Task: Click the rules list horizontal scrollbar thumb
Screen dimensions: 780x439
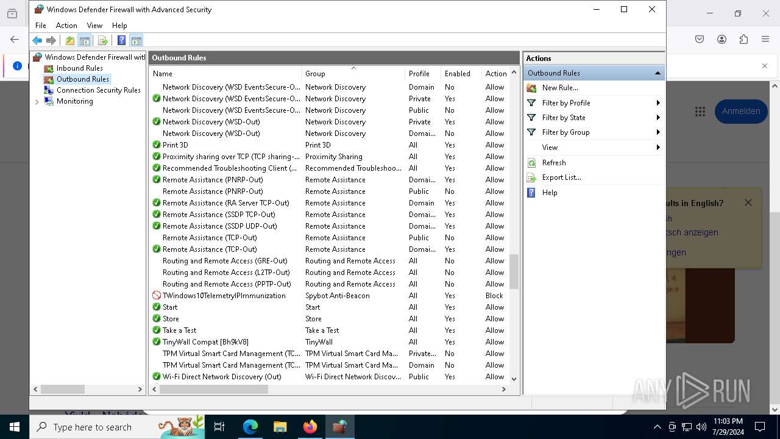Action: tap(213, 389)
